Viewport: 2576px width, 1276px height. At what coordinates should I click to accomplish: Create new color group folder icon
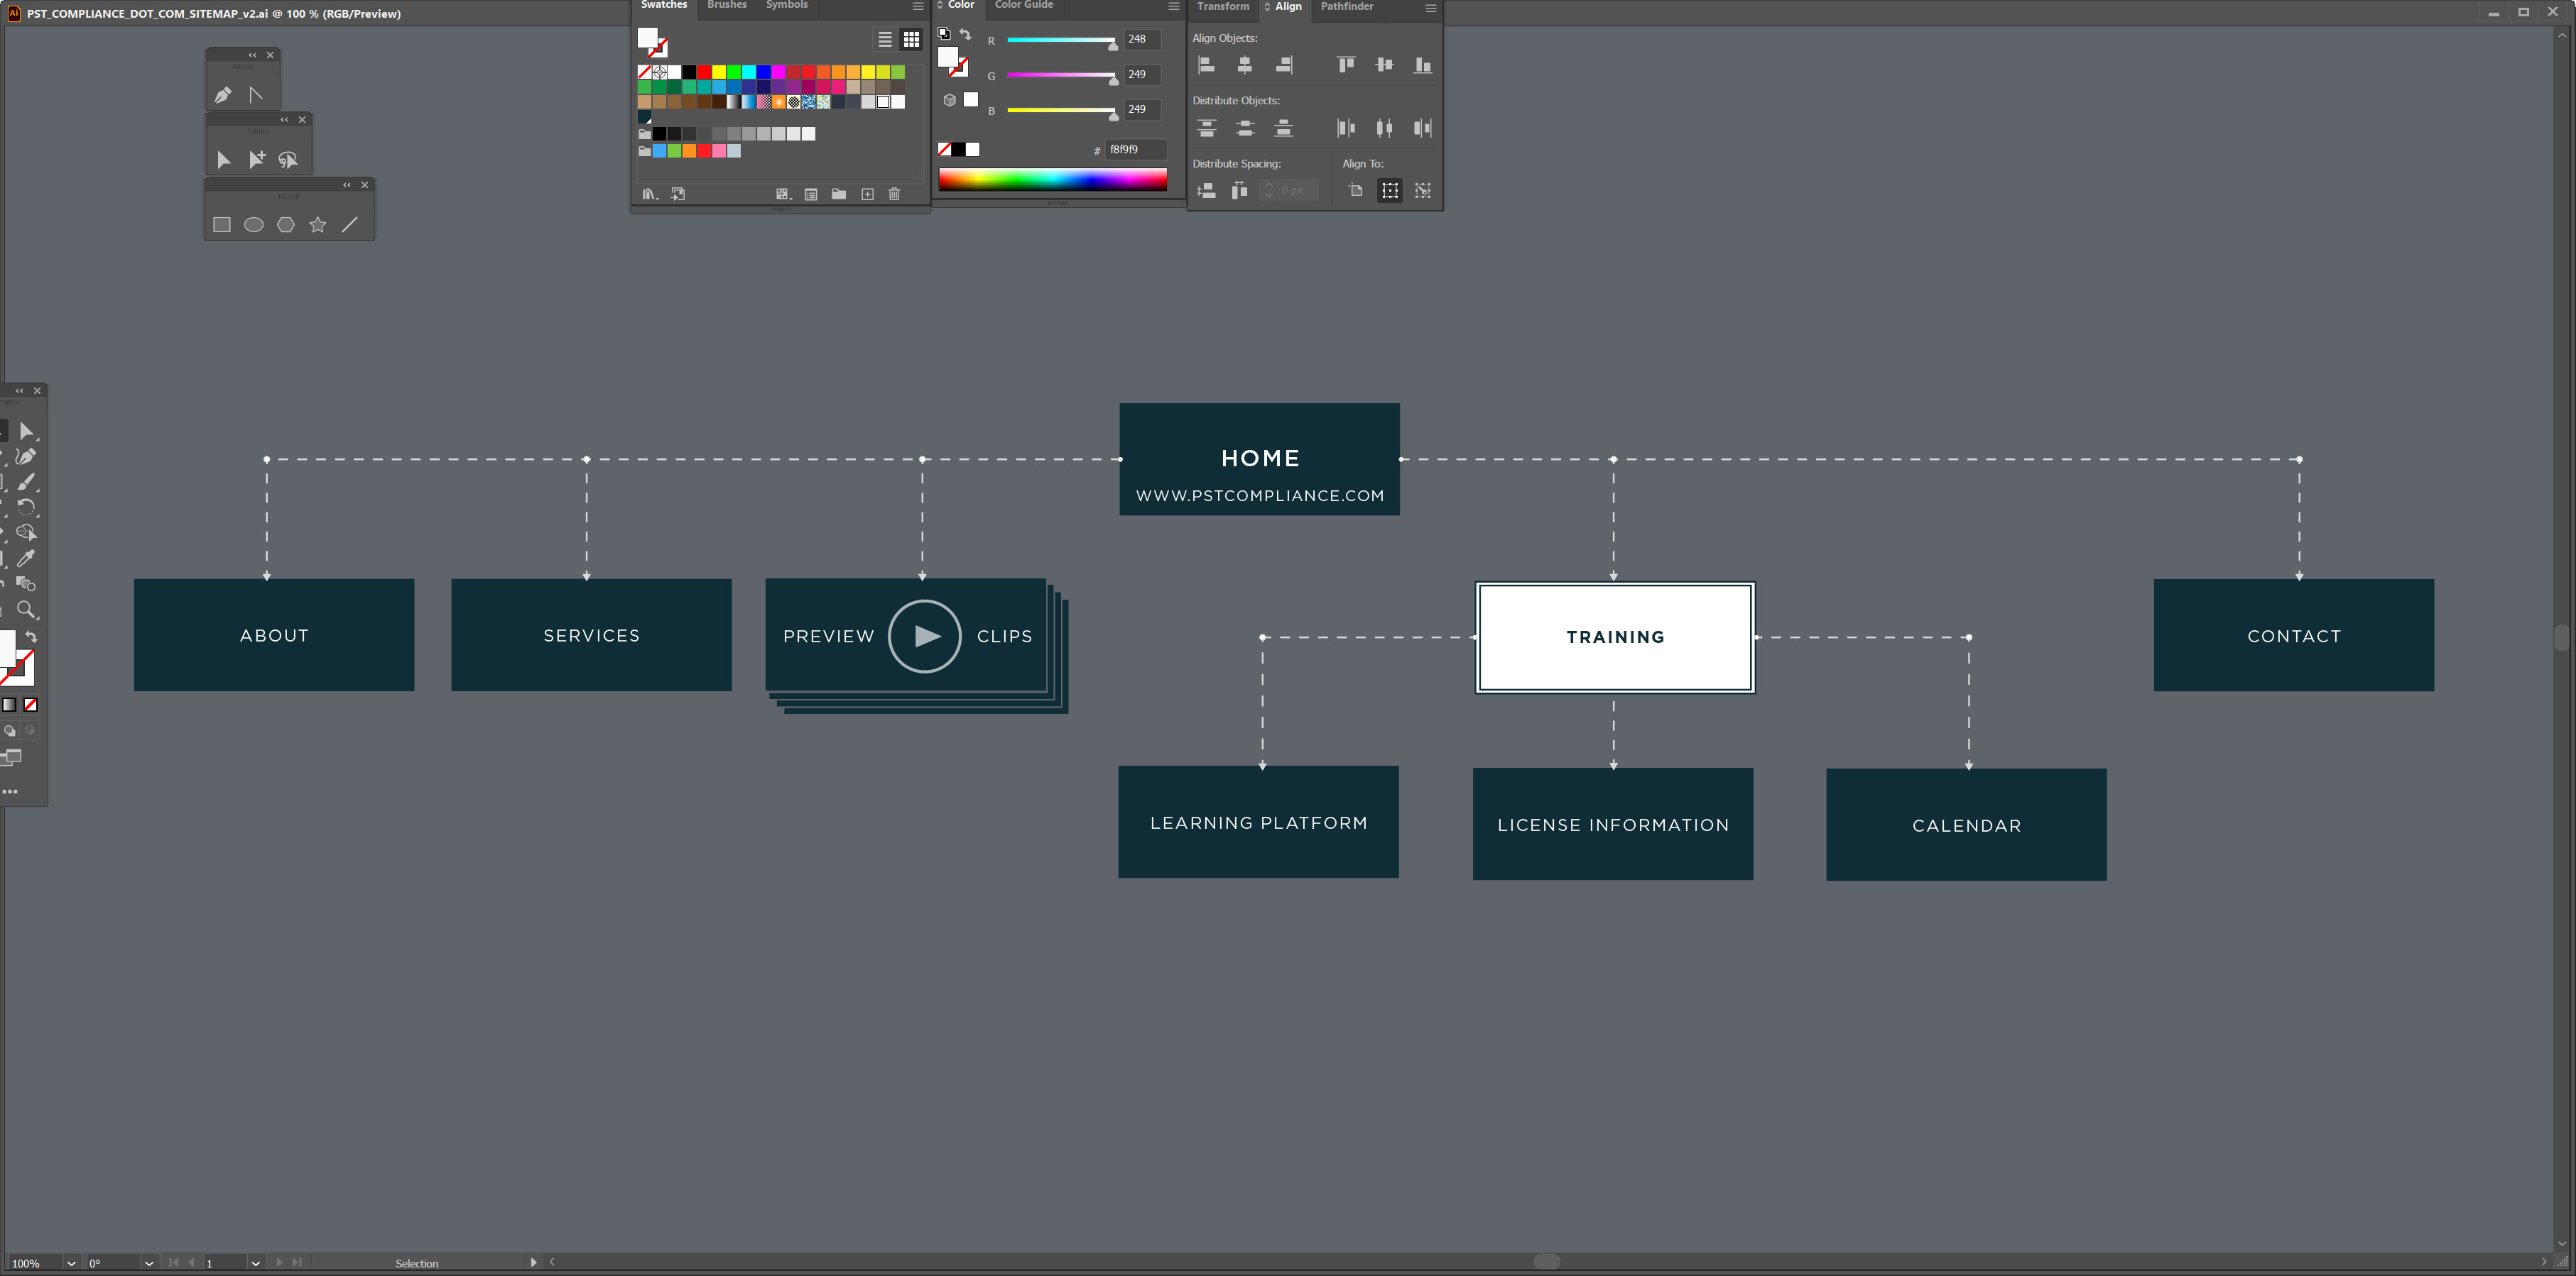[839, 194]
